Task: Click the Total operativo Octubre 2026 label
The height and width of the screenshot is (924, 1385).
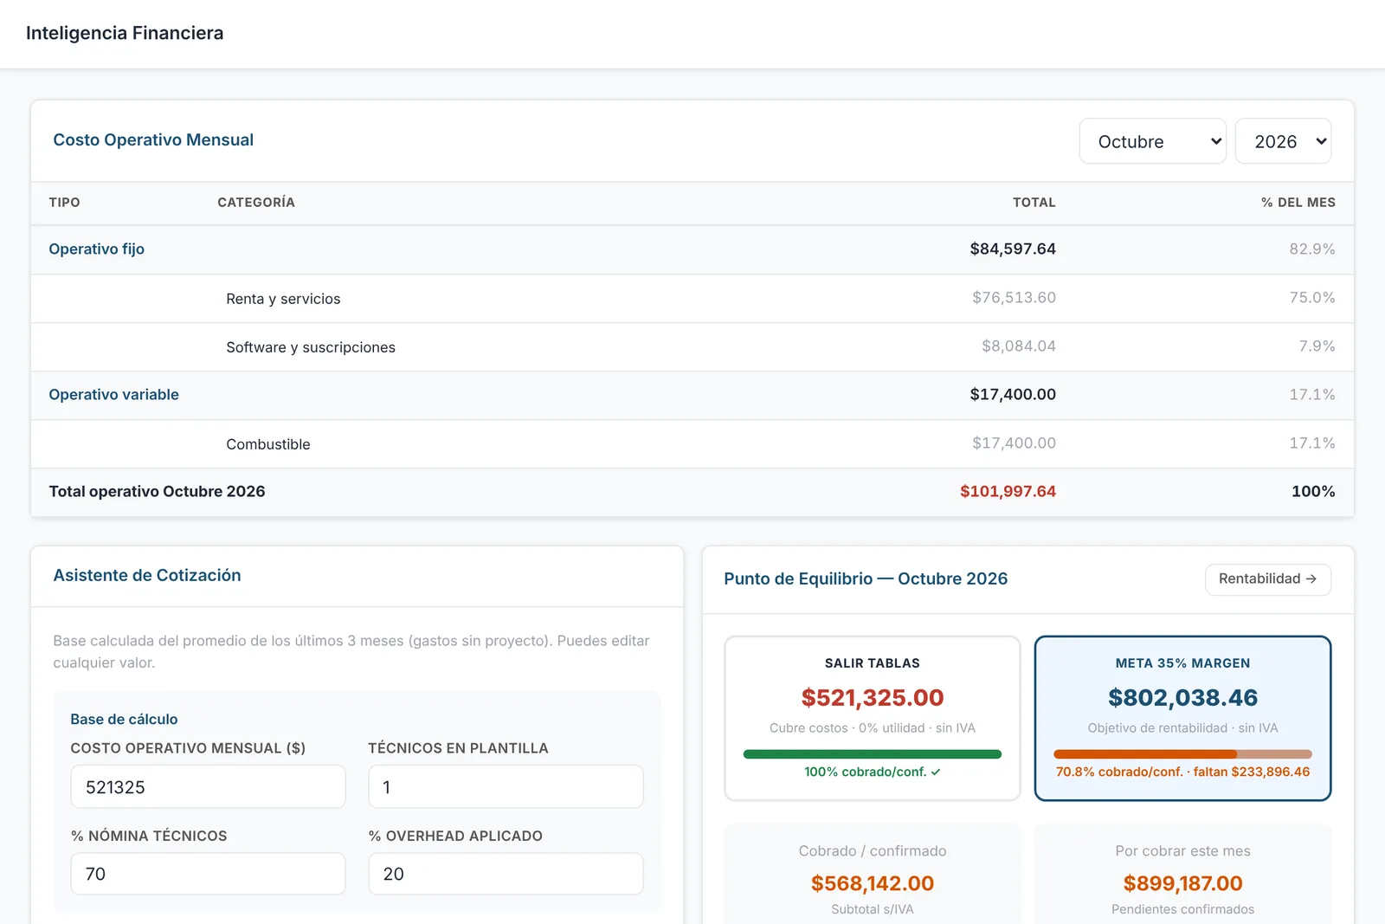Action: tap(158, 492)
